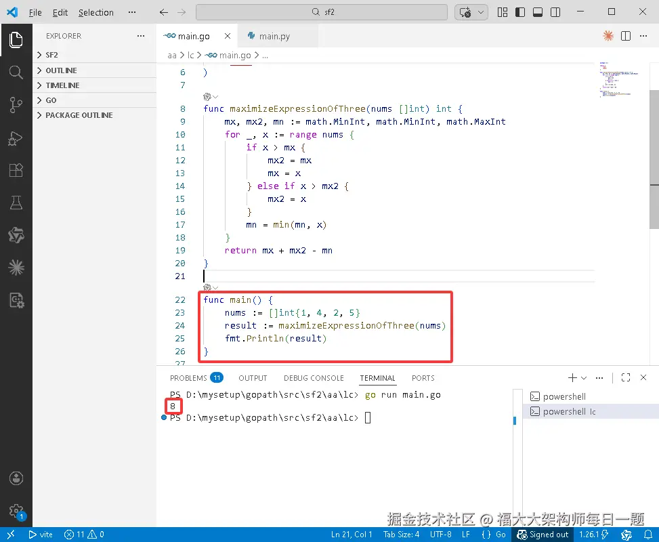This screenshot has height=542, width=659.
Task: Expand the SF2 folder section
Action: click(94, 55)
